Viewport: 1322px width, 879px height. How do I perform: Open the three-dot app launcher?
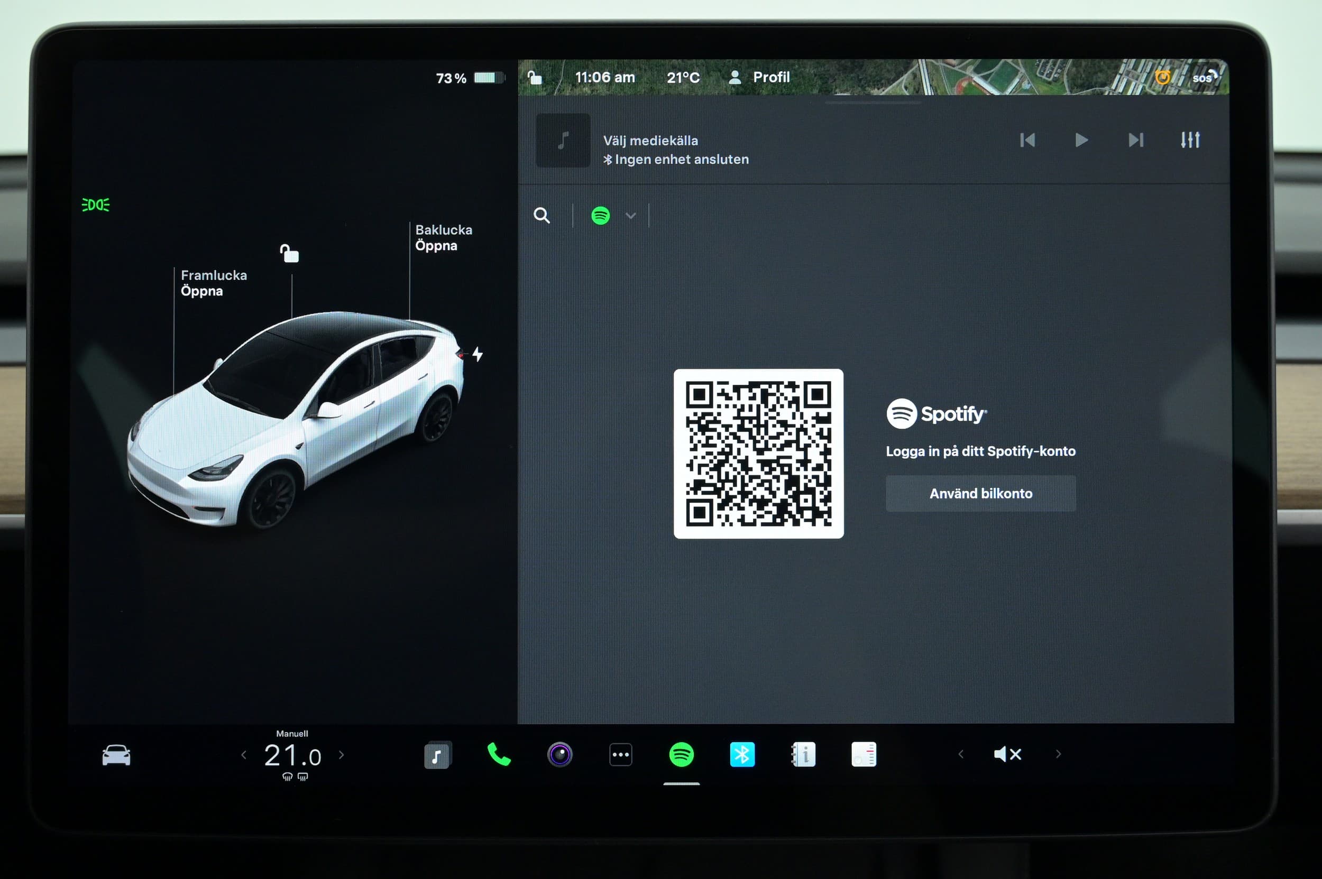(x=620, y=755)
